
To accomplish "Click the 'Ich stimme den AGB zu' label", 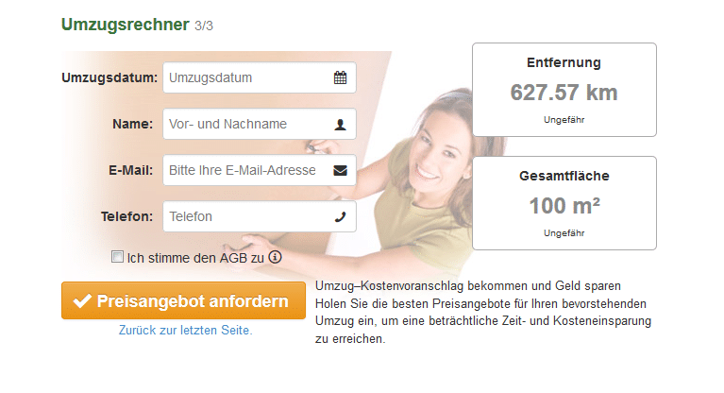I will pos(195,258).
